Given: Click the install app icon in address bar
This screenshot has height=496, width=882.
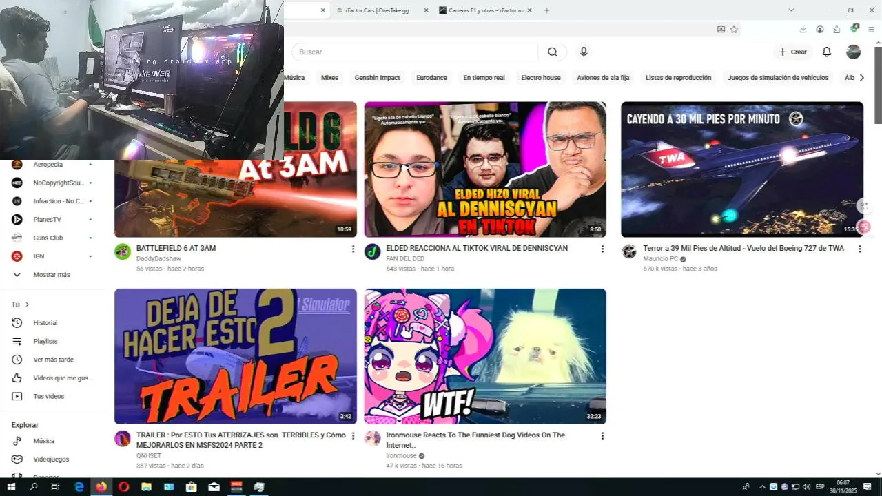Looking at the screenshot, I should coord(721,29).
